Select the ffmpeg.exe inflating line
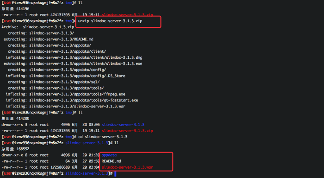 tap(66, 94)
